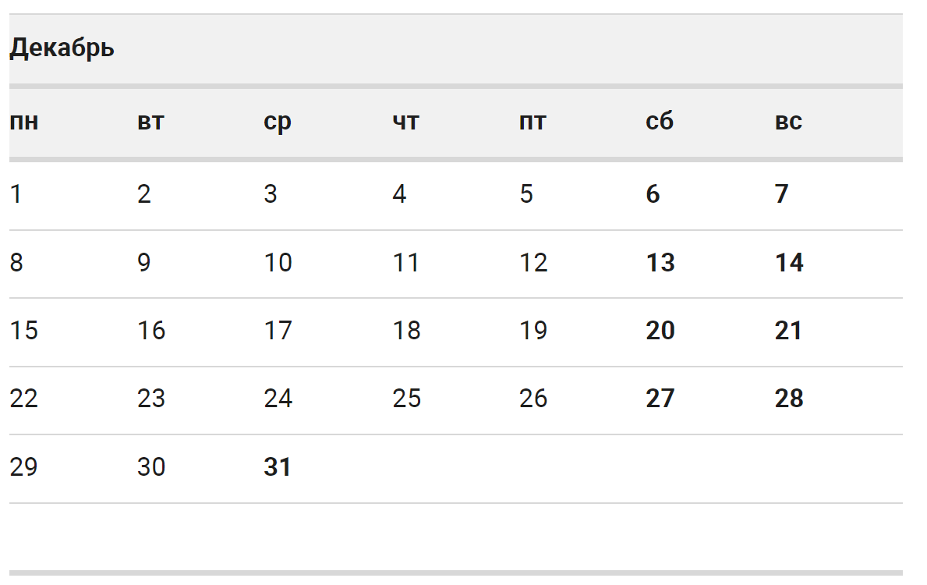
Task: Pick bold date 13 on Saturday
Action: coord(660,263)
